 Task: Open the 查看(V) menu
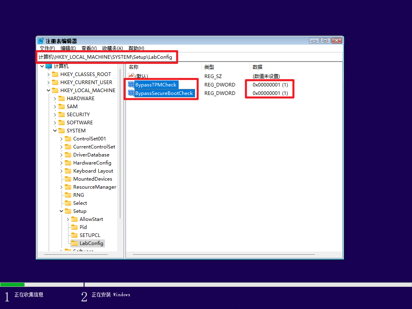89,48
